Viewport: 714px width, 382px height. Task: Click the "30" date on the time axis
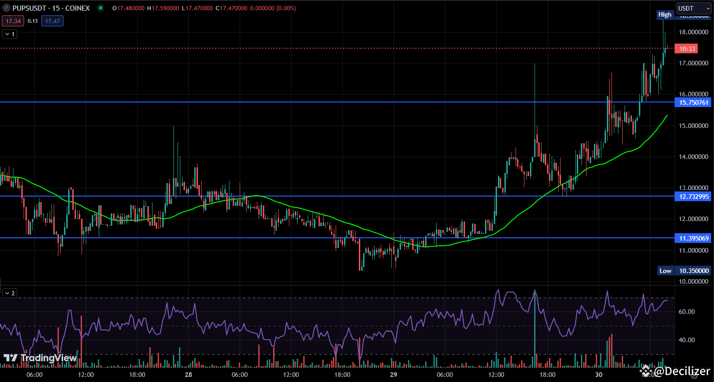coord(598,375)
